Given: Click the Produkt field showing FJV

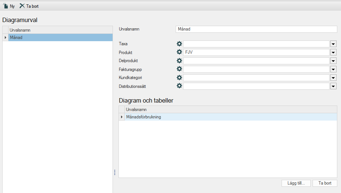Looking at the screenshot, I should [256, 52].
